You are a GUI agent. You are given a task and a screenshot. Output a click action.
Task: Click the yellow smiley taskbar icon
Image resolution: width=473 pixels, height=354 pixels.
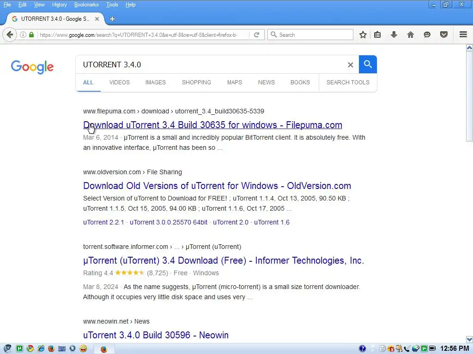point(83,348)
